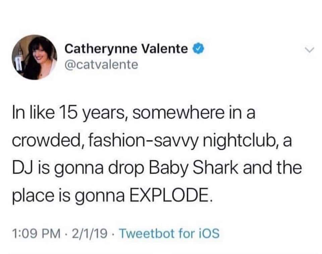Open Catherynne Valente's profile picture
The width and height of the screenshot is (322, 254).
click(35, 57)
